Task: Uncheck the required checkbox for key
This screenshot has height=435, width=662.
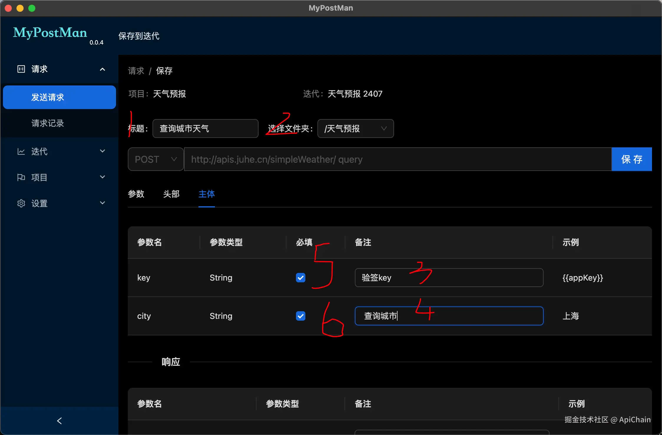Action: (300, 278)
